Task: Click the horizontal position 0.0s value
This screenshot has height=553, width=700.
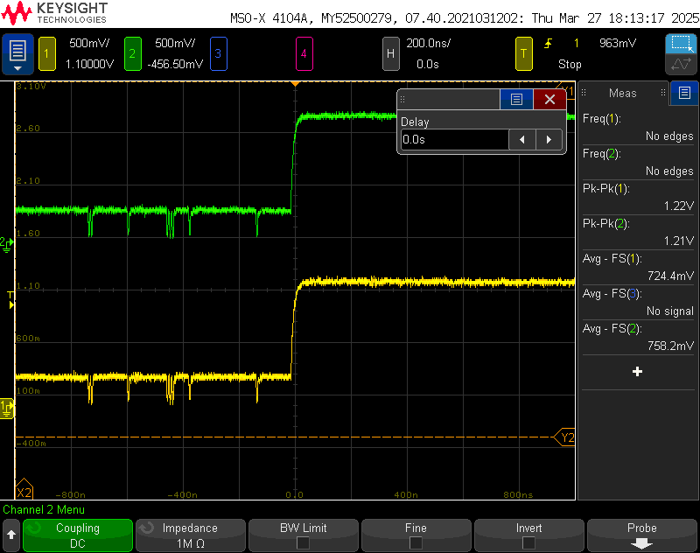Action: click(428, 64)
